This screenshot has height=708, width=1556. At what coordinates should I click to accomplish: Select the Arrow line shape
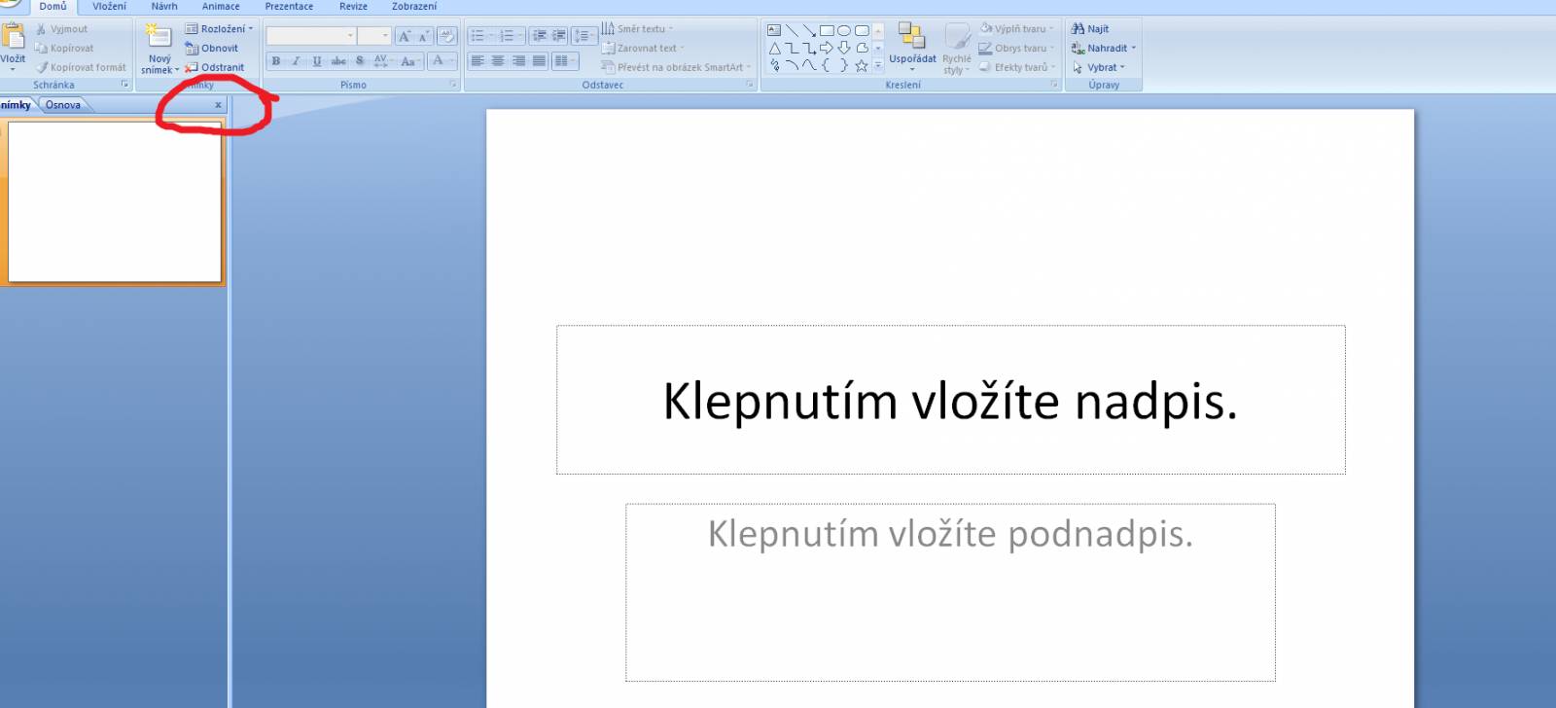(809, 30)
